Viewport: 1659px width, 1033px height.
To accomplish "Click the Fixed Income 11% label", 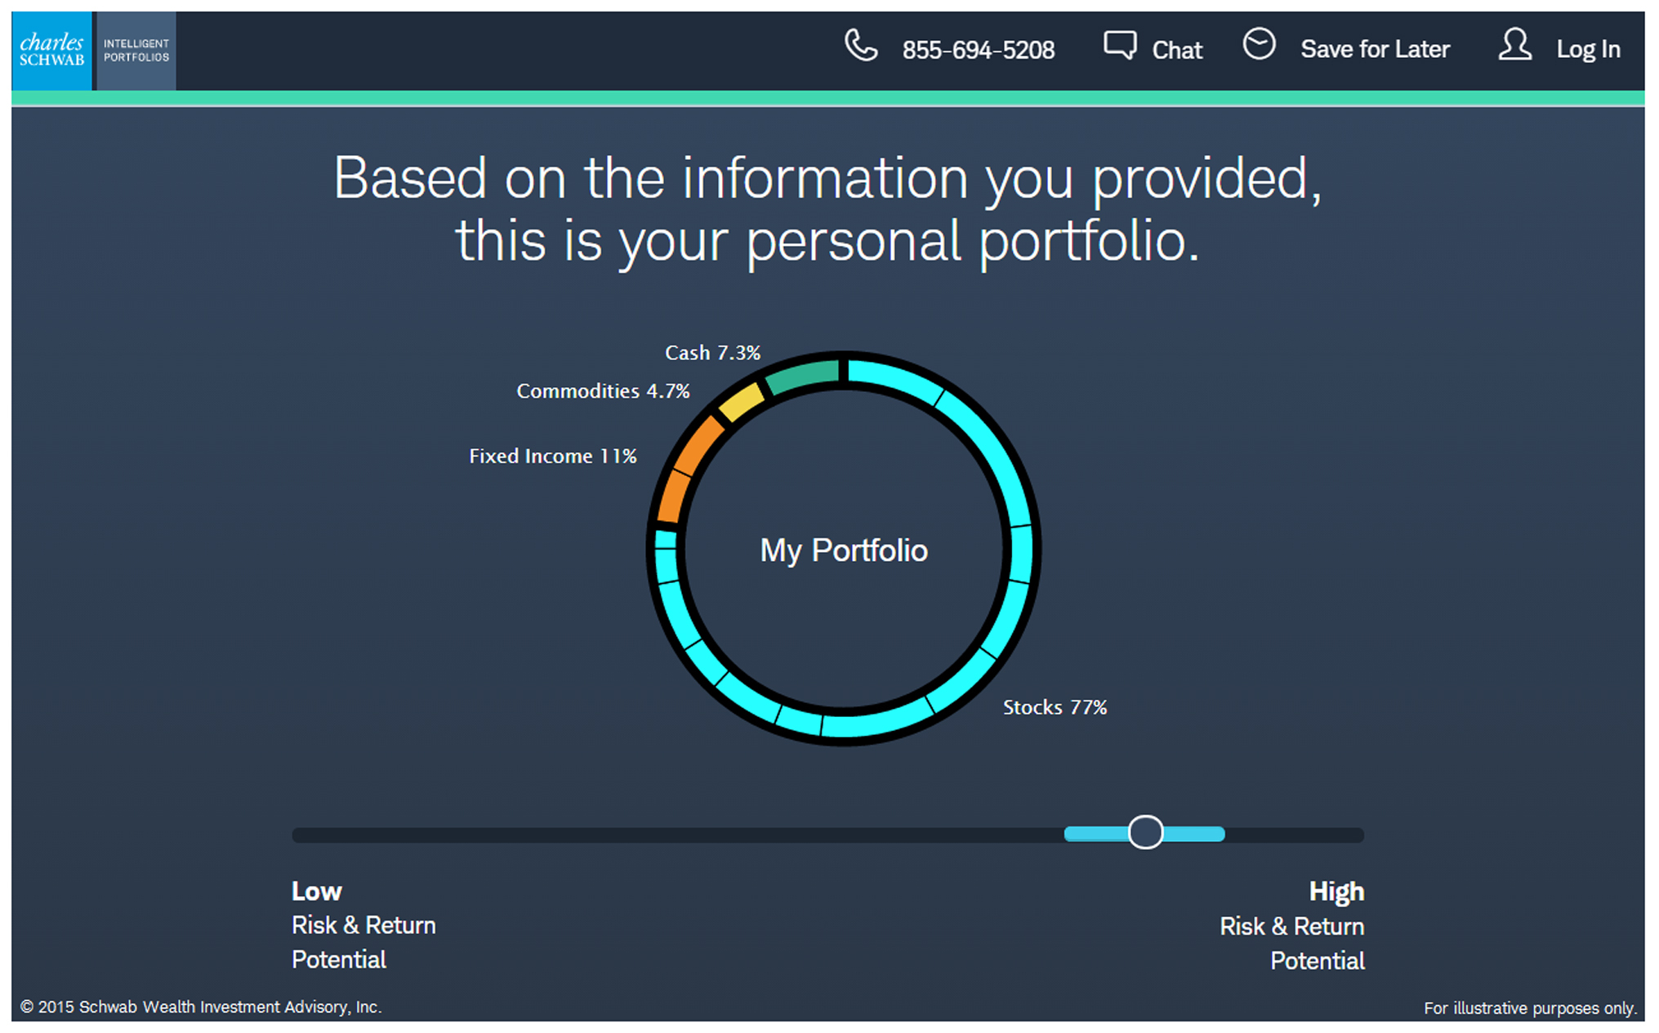I will 552,456.
